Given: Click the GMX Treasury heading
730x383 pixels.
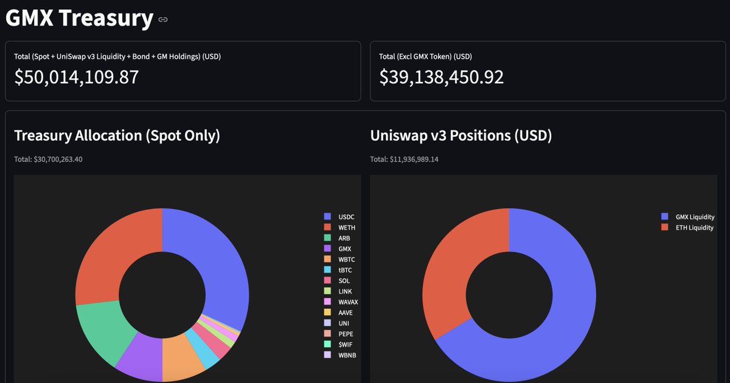Looking at the screenshot, I should [x=79, y=18].
